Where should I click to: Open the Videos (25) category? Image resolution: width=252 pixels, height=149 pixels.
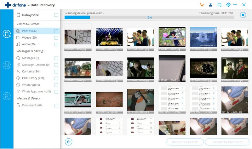29,37
